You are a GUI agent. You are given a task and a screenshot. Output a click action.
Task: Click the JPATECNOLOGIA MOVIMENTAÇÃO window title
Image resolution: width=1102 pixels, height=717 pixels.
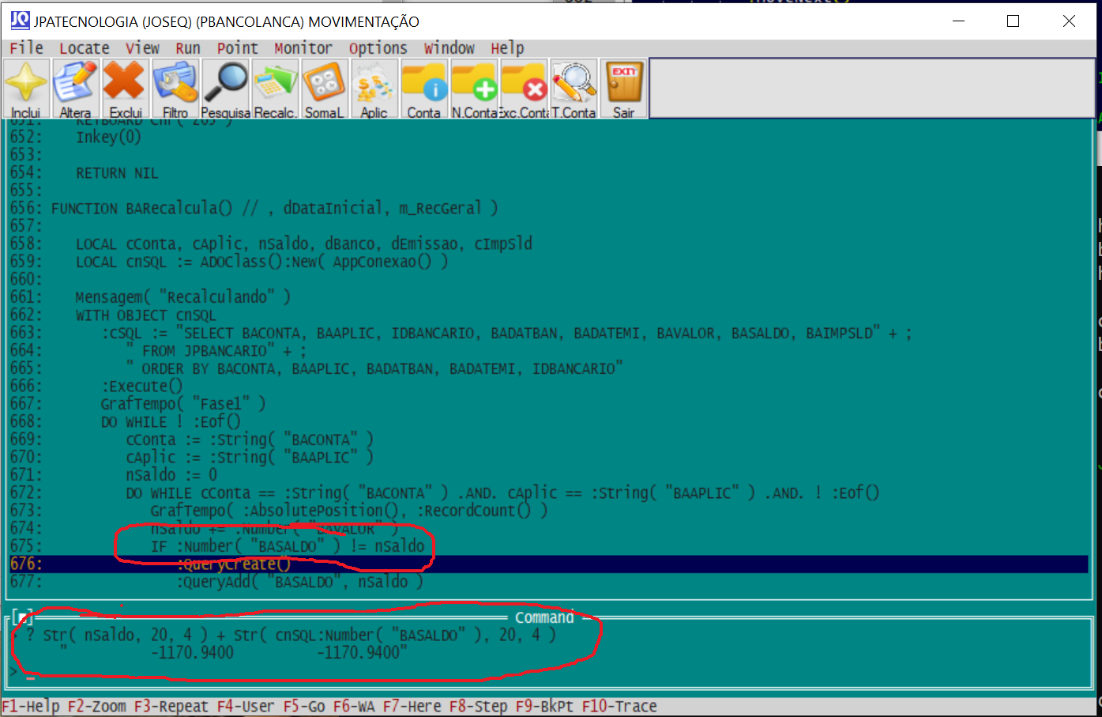pos(227,21)
